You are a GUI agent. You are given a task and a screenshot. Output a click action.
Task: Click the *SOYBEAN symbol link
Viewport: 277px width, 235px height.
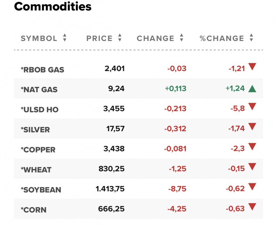(x=41, y=190)
